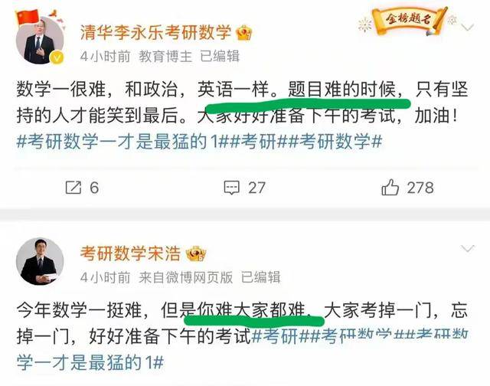Expand the second post's chevron menu
490x386 pixels.
(468, 248)
